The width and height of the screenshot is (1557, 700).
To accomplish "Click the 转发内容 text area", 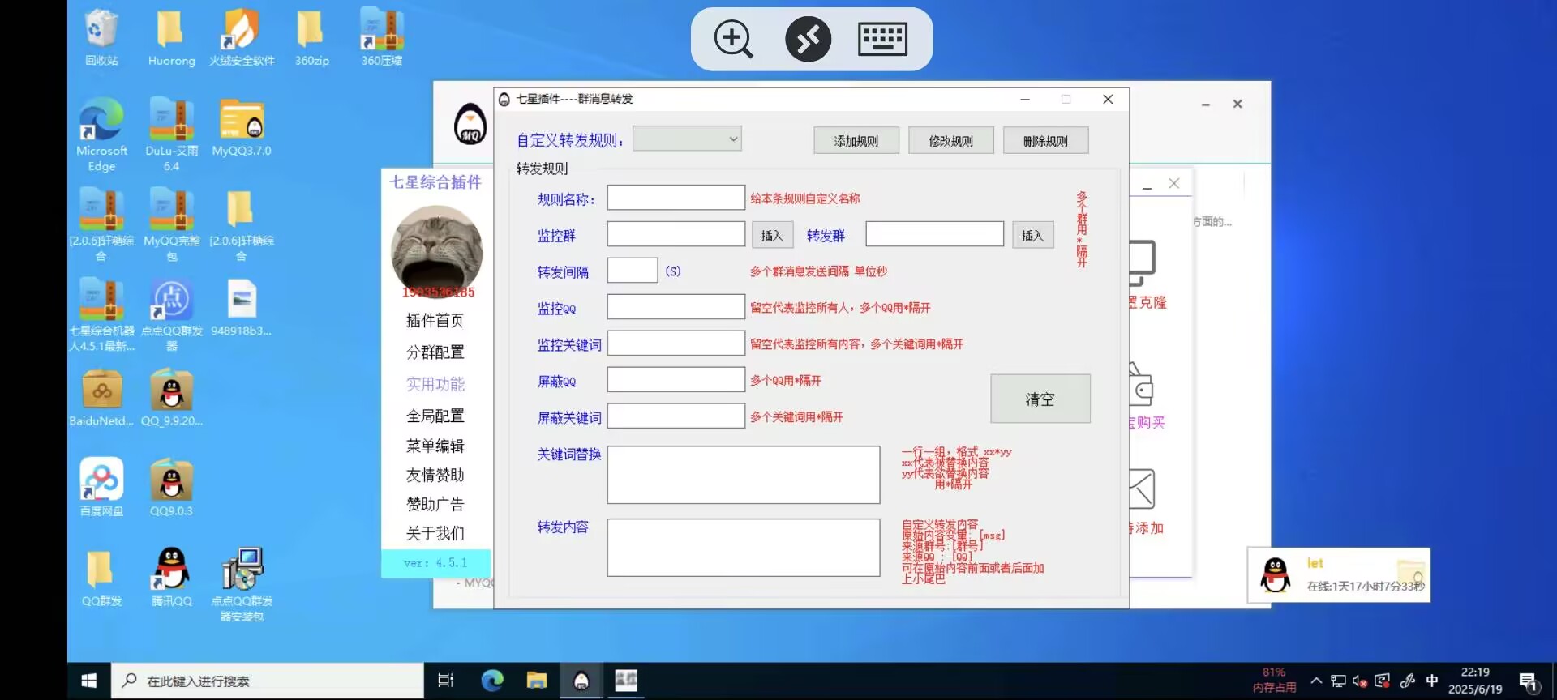I will click(743, 548).
